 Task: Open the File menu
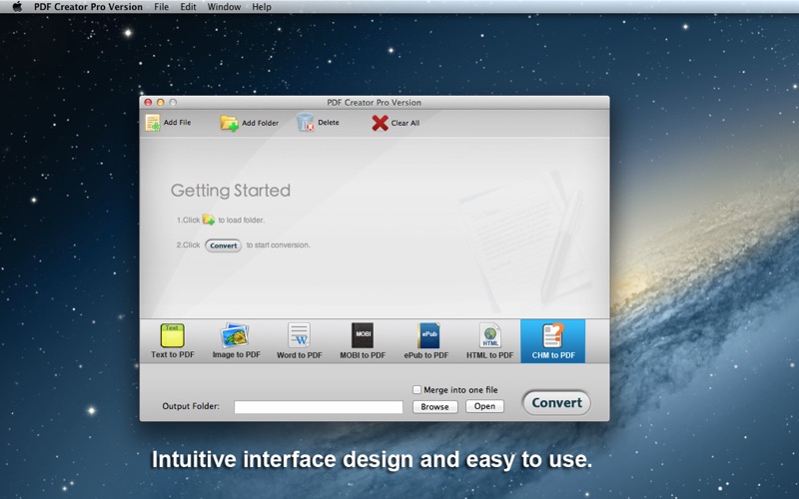pos(161,7)
